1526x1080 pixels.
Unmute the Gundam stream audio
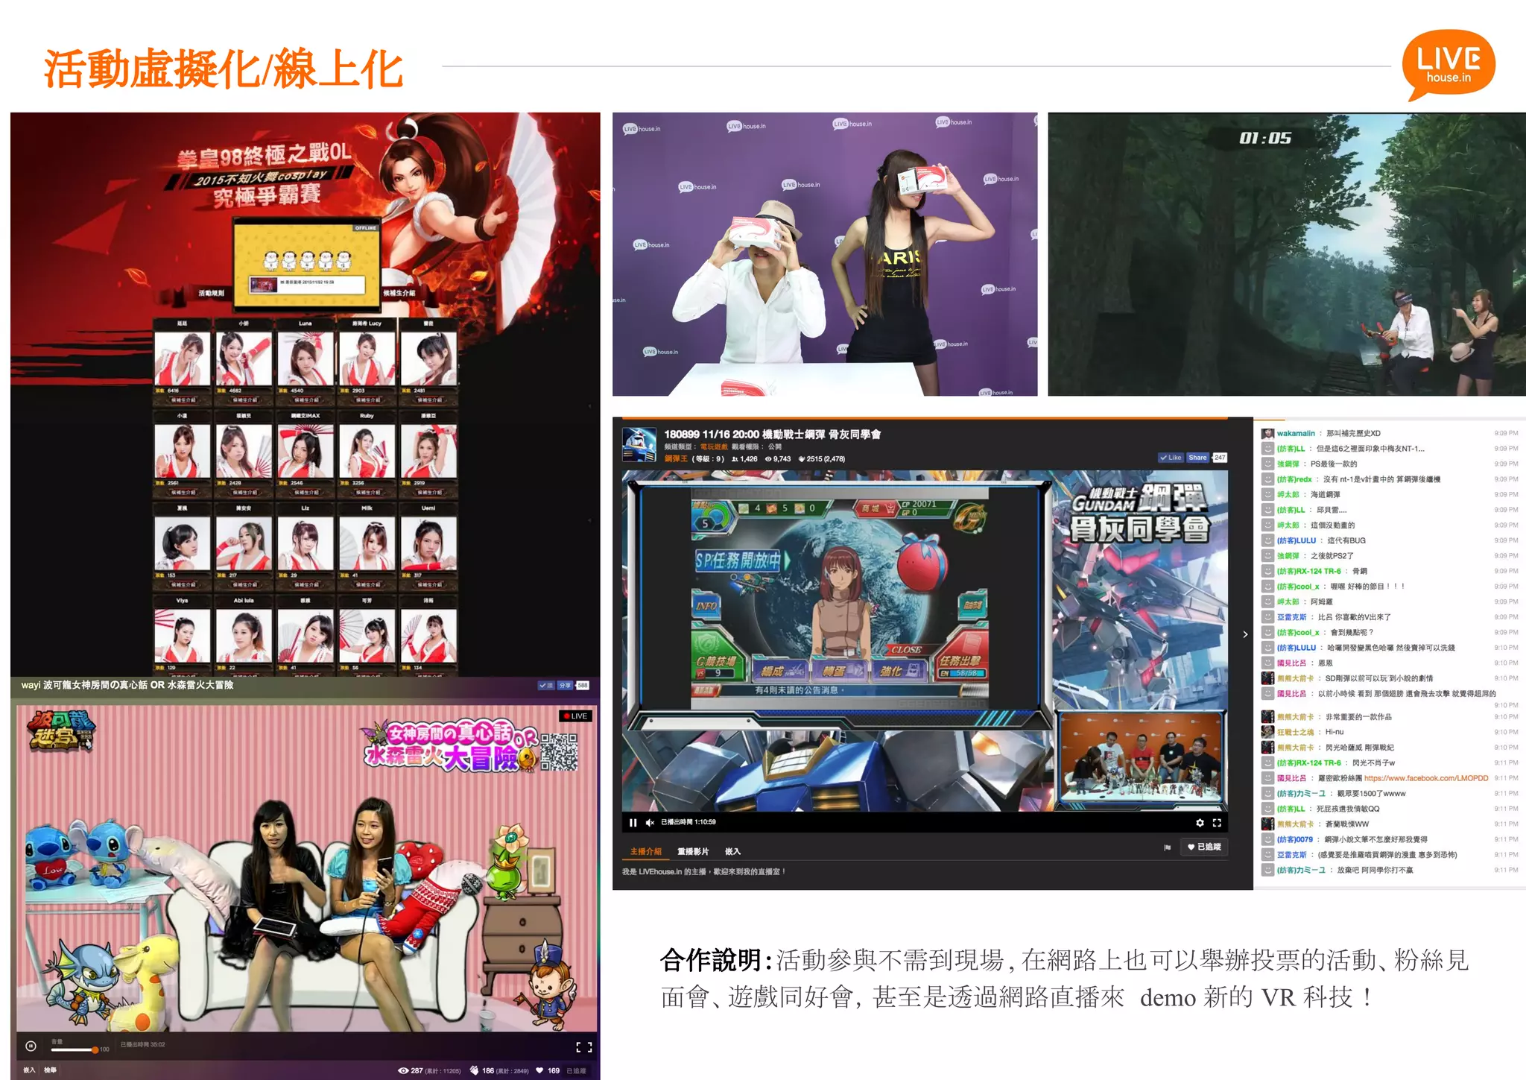650,822
